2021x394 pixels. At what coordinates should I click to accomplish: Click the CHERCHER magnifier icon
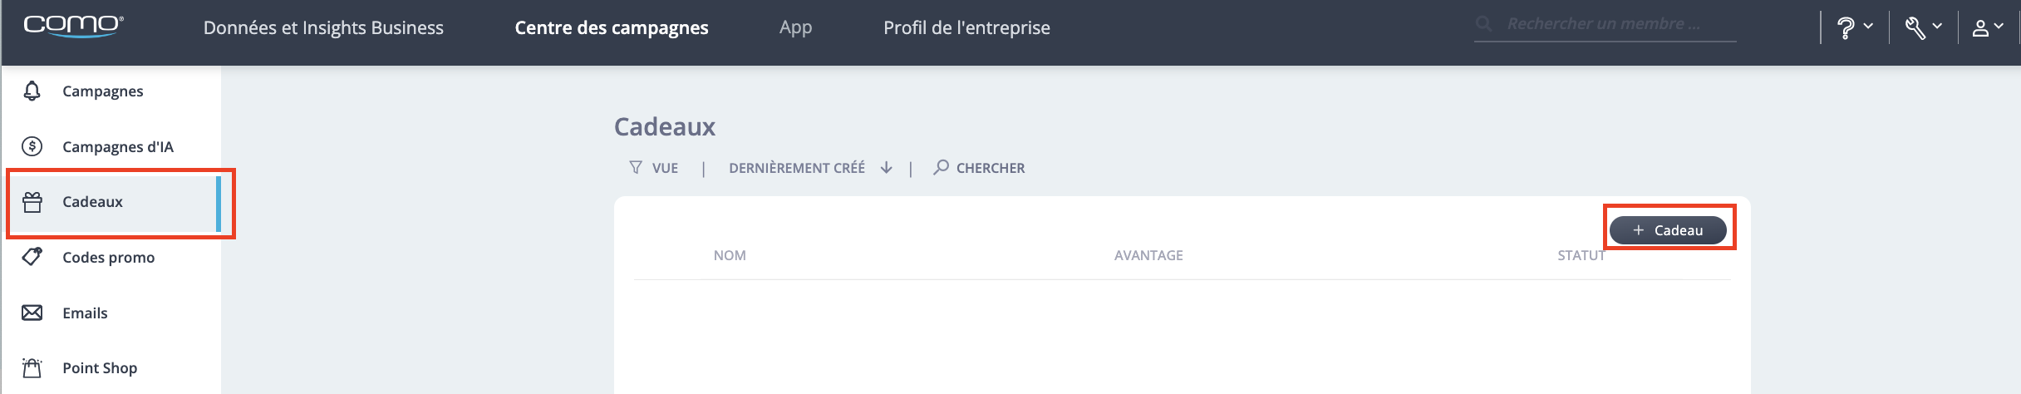[941, 167]
